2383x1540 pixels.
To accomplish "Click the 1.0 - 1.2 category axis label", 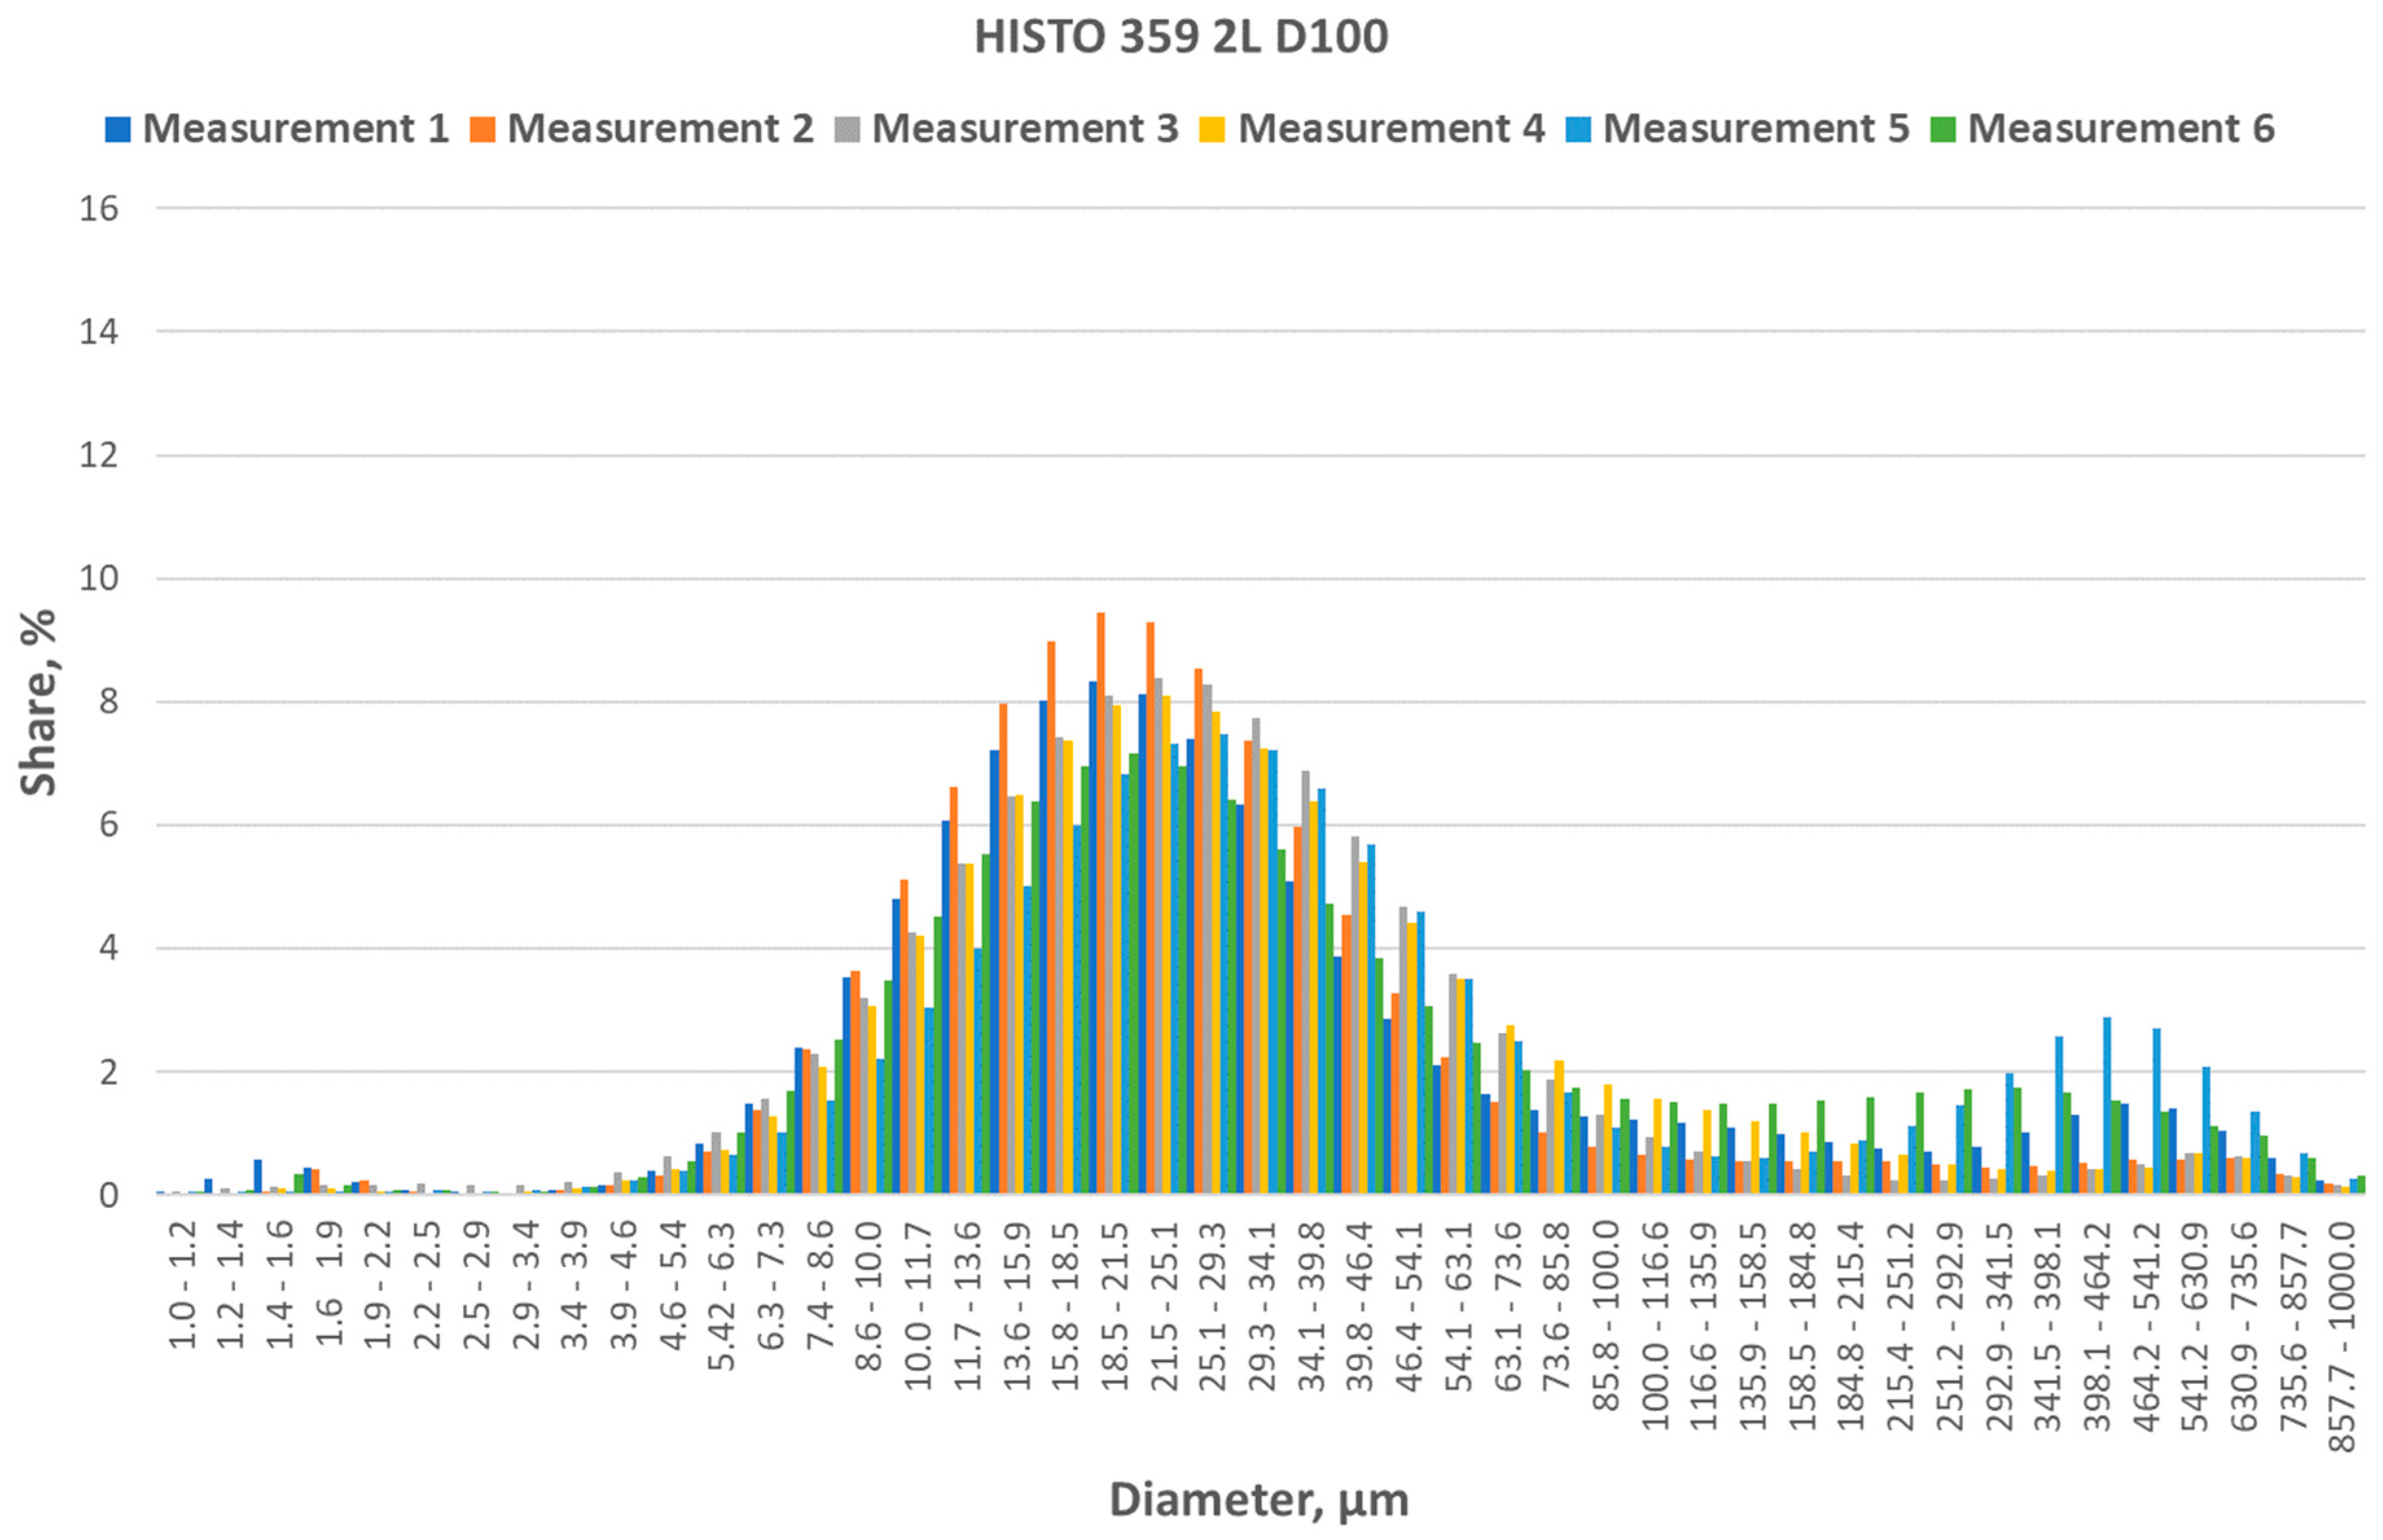I will 183,1285.
